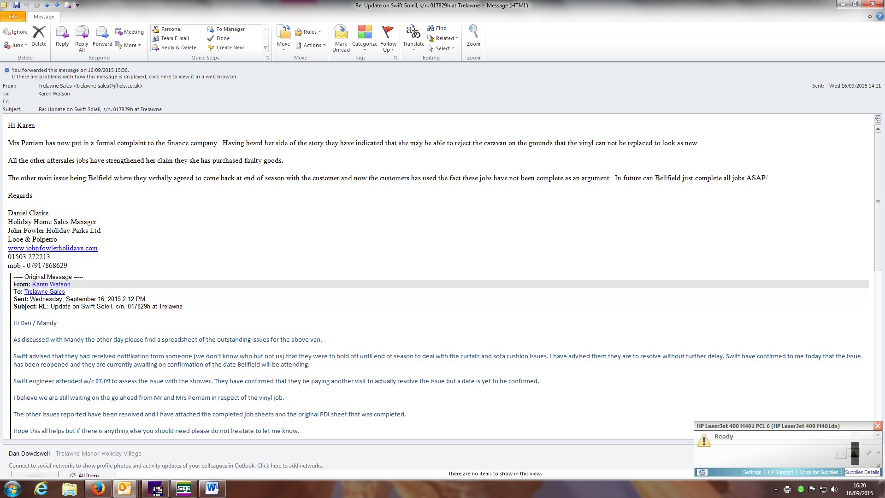This screenshot has height=498, width=885.
Task: Open Firefox from the taskbar
Action: pyautogui.click(x=97, y=488)
